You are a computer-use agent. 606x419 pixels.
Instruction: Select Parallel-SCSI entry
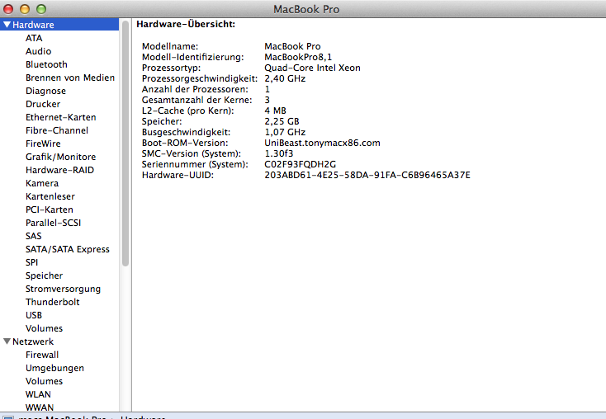pos(54,223)
